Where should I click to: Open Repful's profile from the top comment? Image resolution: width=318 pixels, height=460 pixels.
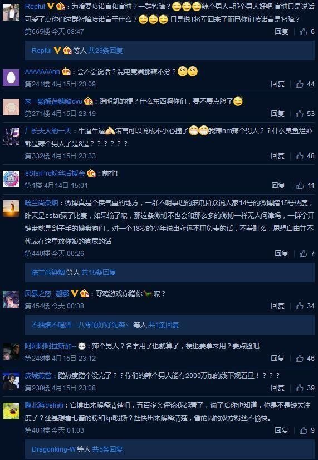coord(35,7)
